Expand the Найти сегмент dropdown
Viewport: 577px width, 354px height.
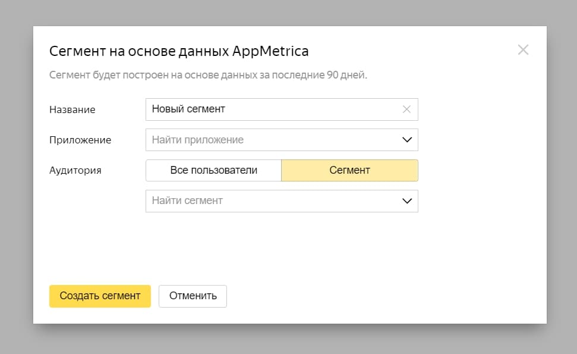tap(407, 201)
